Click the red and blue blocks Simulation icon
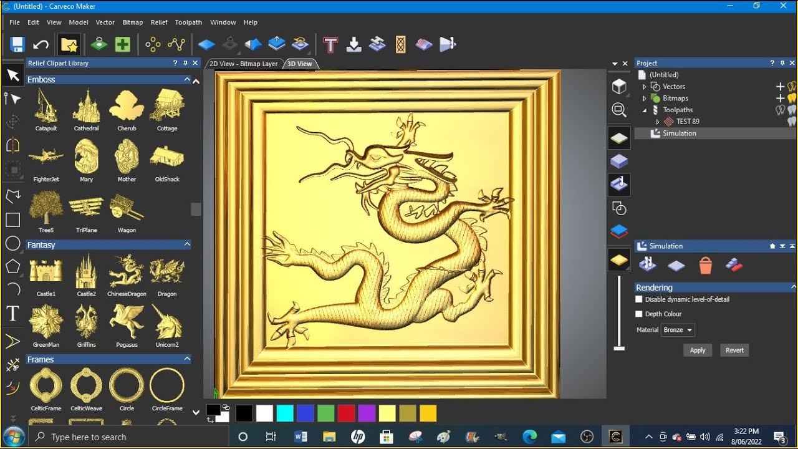This screenshot has width=798, height=449. (x=734, y=265)
